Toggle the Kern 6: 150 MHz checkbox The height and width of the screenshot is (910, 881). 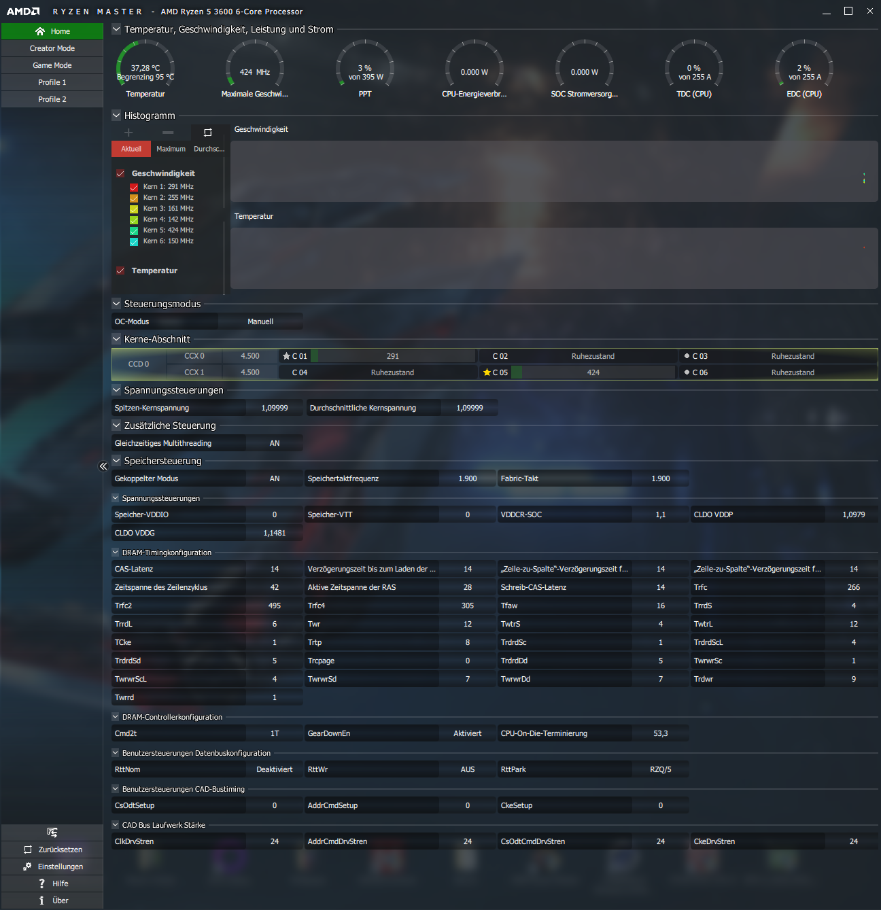134,241
